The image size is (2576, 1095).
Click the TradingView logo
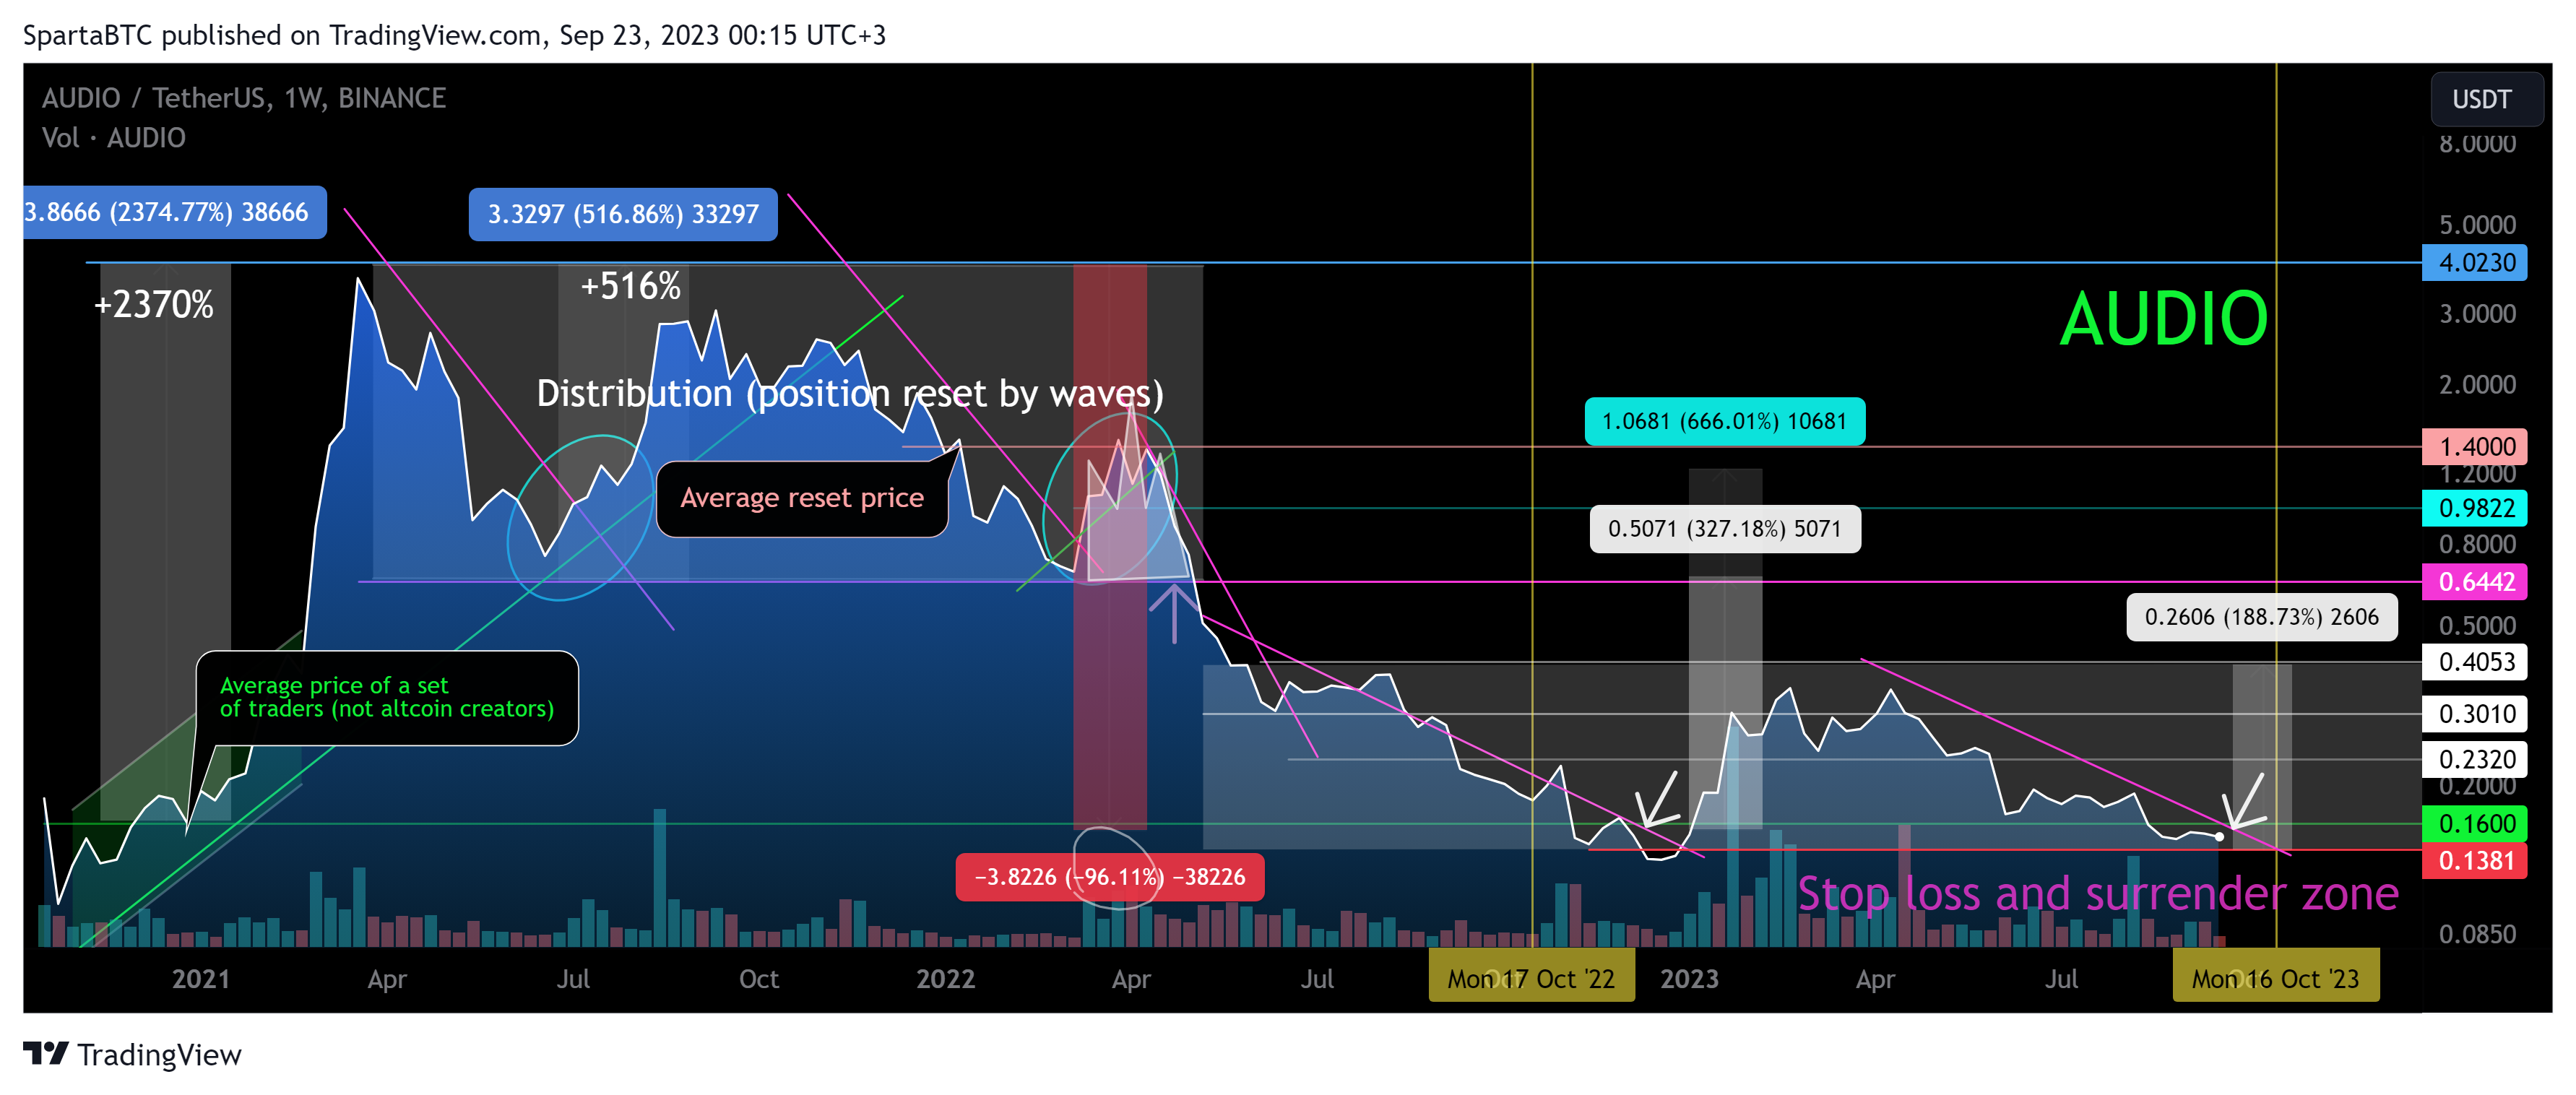(132, 1054)
